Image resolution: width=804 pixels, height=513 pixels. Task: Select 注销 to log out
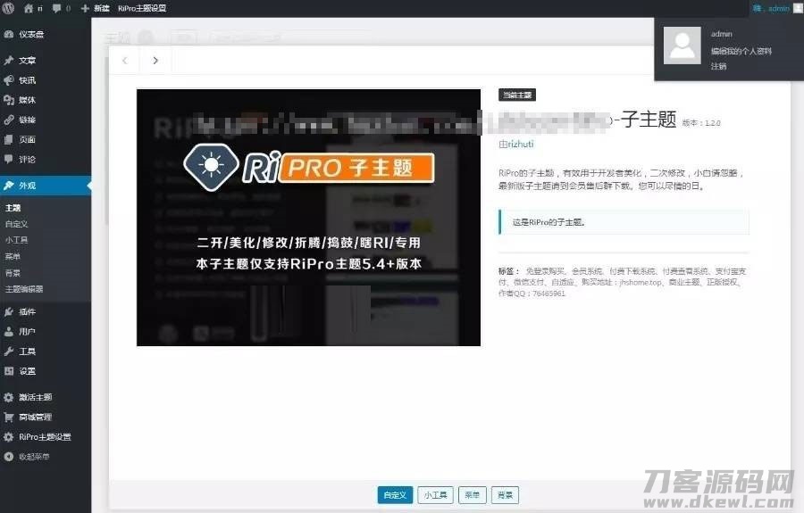pos(719,67)
